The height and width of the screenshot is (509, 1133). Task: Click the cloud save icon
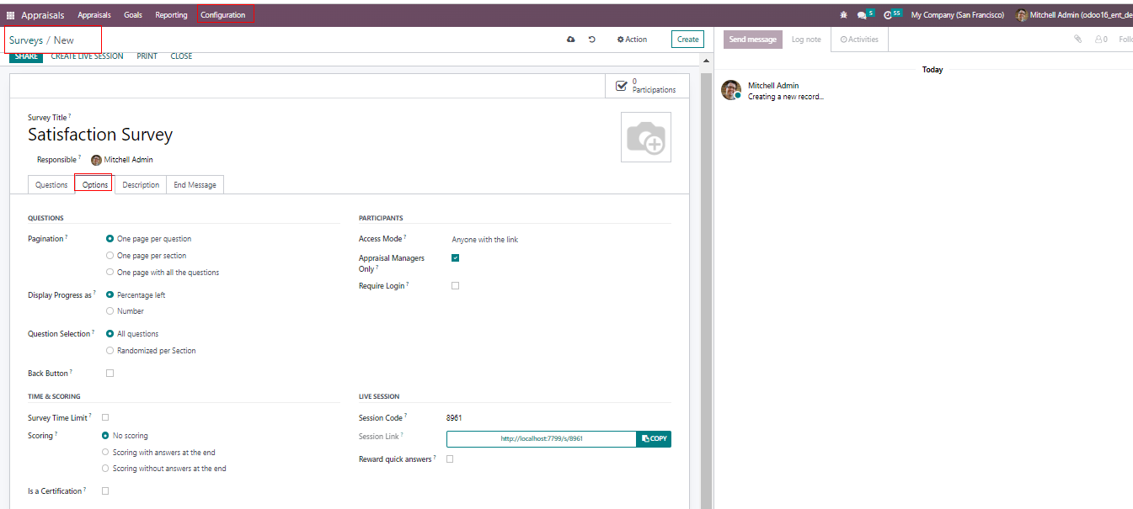click(571, 40)
